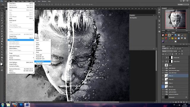Screen dimensions: 190x107
Task: Select the Horizontal Type tool
Action: tap(2, 49)
